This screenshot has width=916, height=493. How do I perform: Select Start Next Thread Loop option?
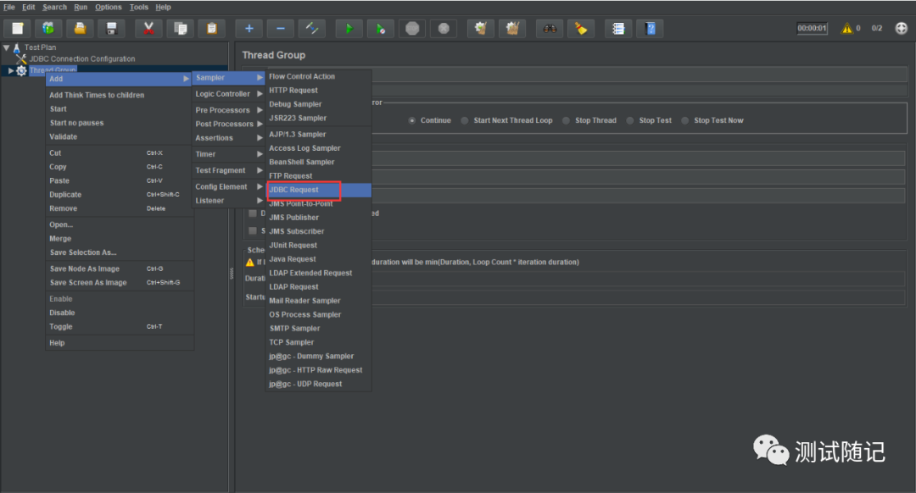pos(465,120)
